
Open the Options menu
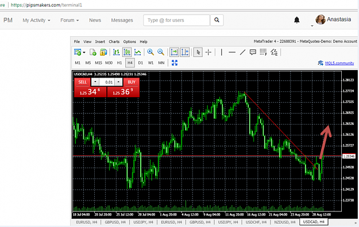tap(130, 42)
